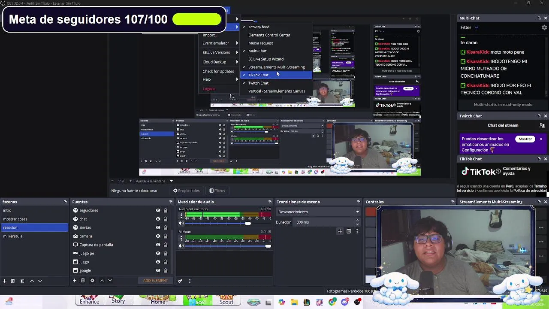The height and width of the screenshot is (309, 549).
Task: Add a new source with Fuentes plus icon
Action: point(74,281)
